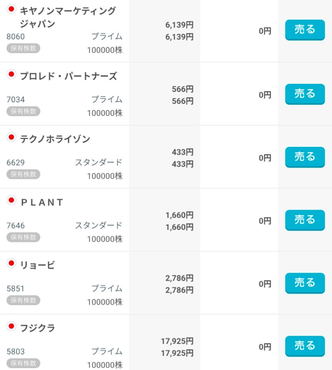Click the 17,925円 price for フジクラ
332x370 pixels.
point(177,341)
